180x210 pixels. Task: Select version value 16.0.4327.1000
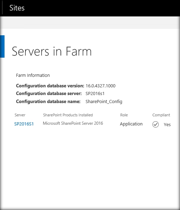[100, 86]
